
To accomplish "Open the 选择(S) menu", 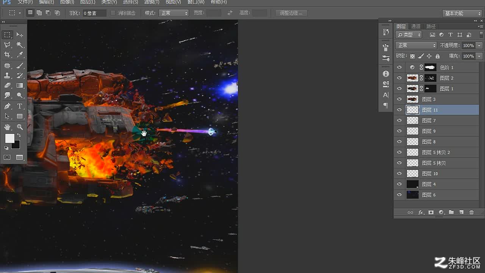I will pos(130,2).
